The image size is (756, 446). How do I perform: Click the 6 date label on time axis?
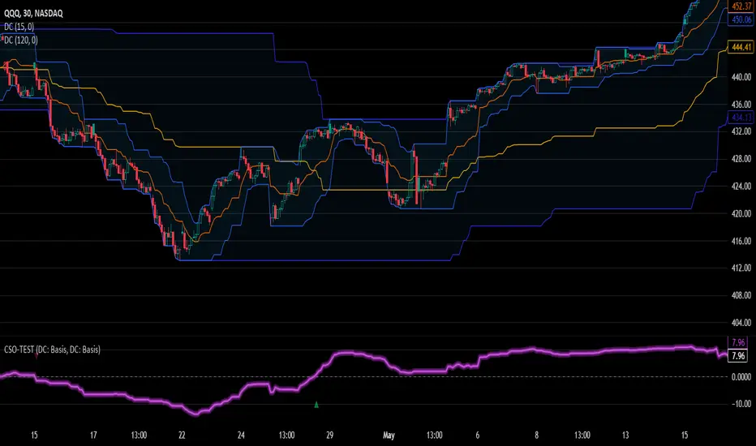click(x=478, y=435)
